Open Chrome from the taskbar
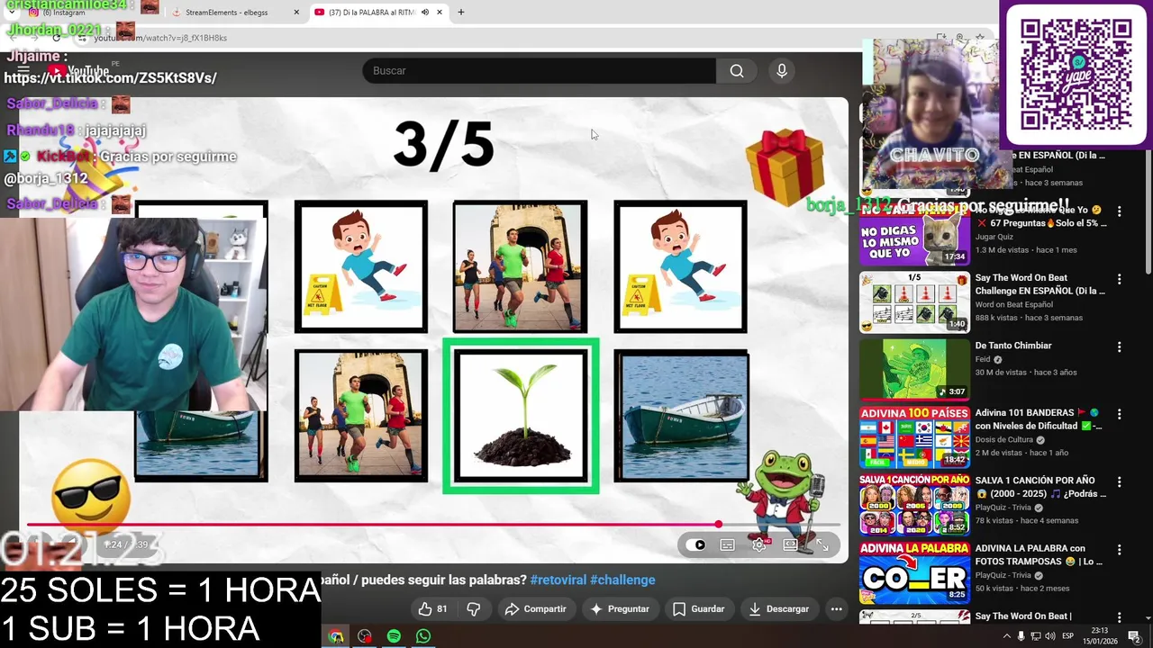Viewport: 1153px width, 648px height. 336,636
